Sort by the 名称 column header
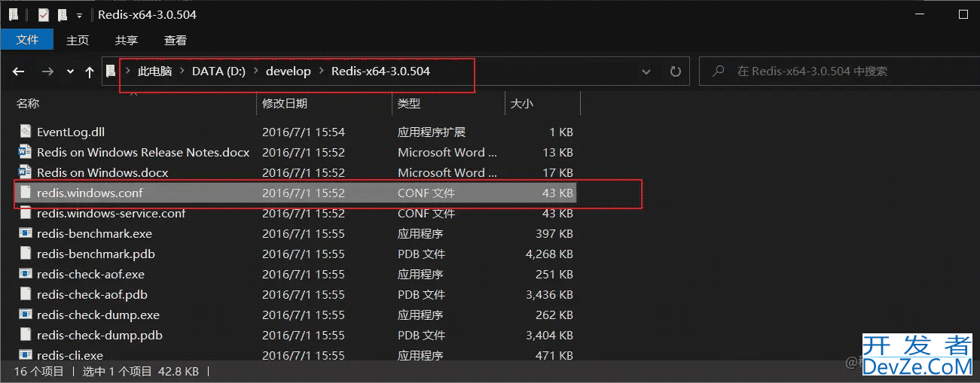980x383 pixels. click(28, 103)
